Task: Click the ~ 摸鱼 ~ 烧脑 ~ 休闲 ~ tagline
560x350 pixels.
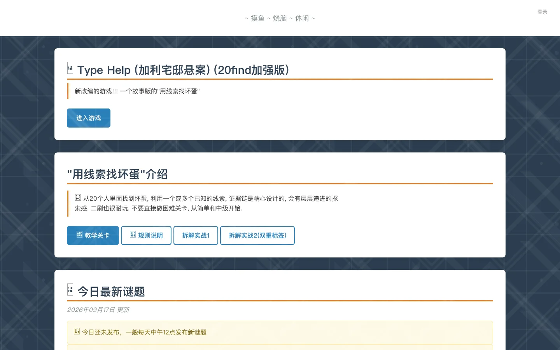Action: pyautogui.click(x=280, y=18)
